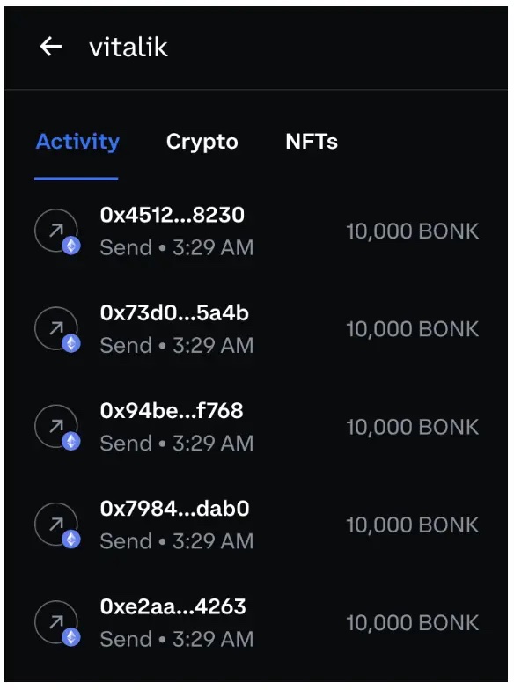Click the Ethereum badge on 0x94be...f768 transaction
The image size is (514, 690).
(x=70, y=442)
